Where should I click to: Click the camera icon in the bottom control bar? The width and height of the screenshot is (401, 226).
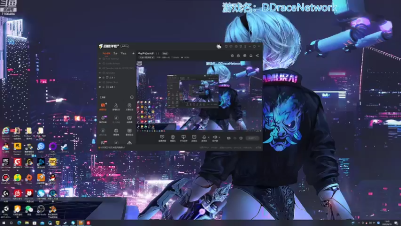[229, 138]
